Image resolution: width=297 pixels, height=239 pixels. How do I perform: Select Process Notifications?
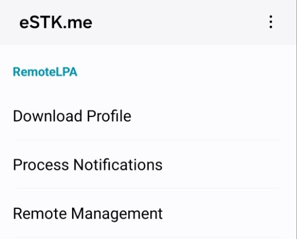point(148,165)
